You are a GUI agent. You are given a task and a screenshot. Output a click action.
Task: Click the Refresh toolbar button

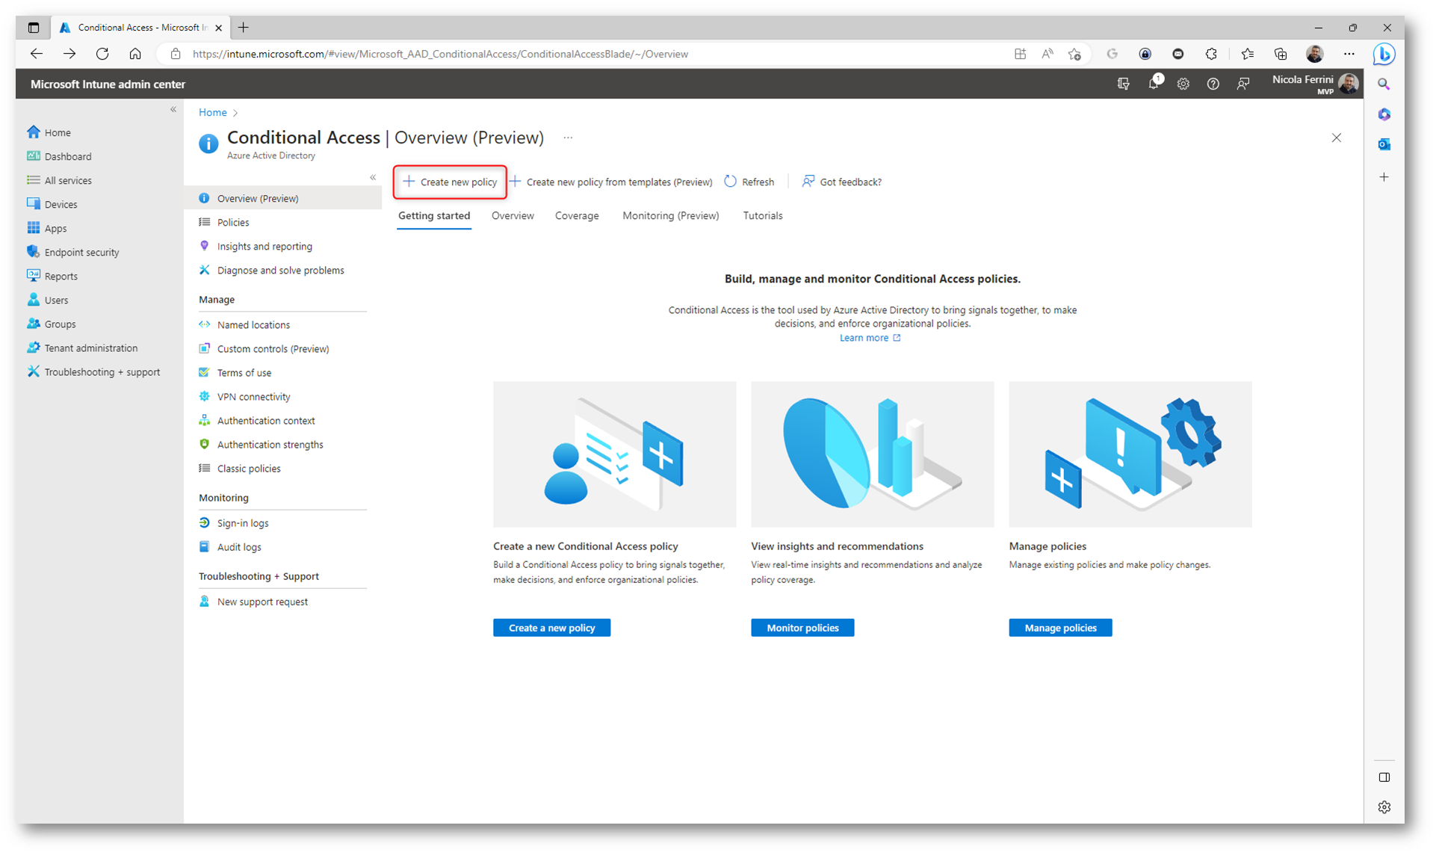(x=749, y=182)
